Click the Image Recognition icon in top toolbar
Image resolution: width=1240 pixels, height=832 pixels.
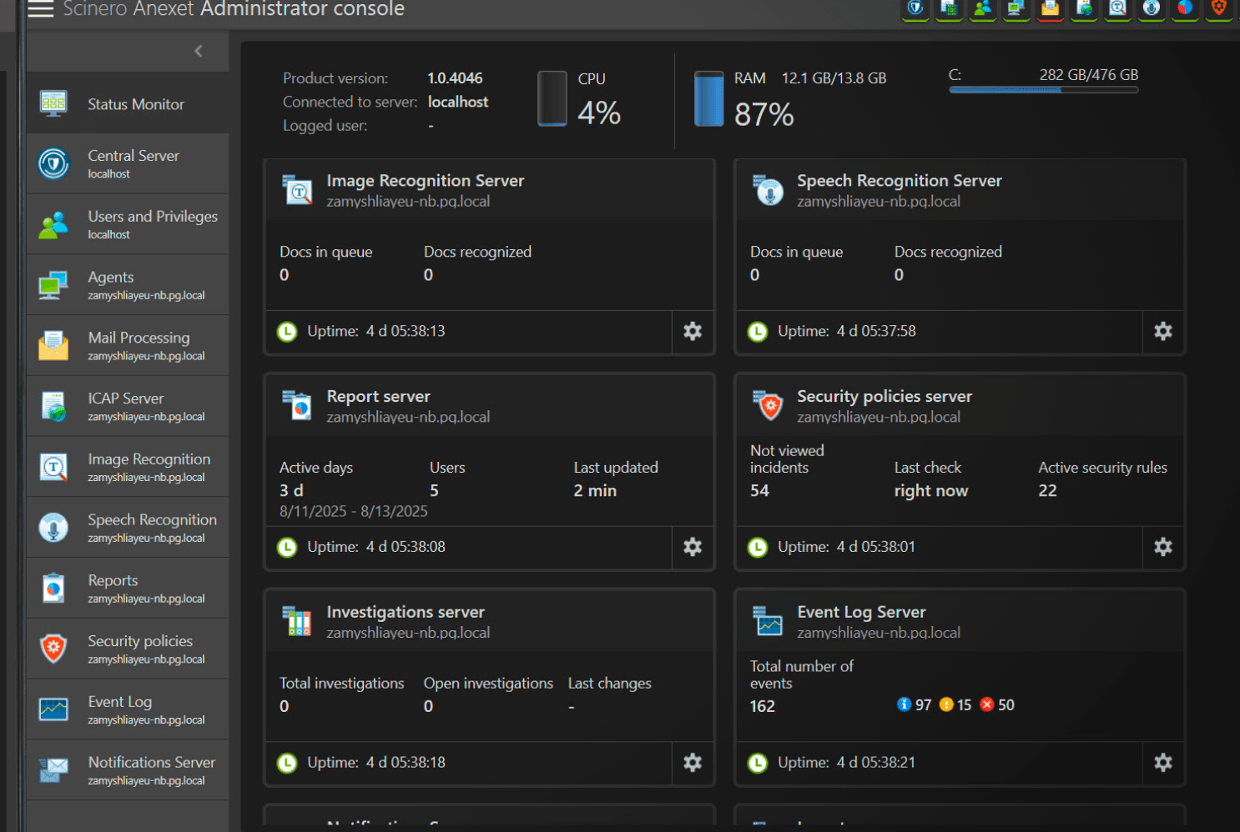click(1117, 8)
